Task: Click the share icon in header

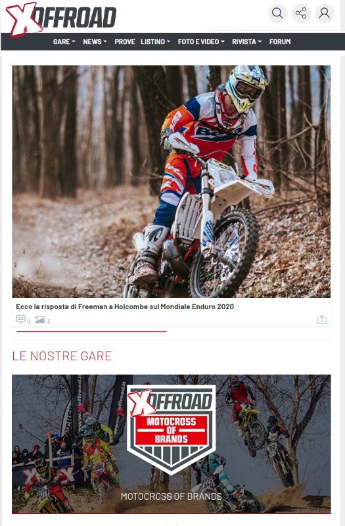Action: [301, 13]
